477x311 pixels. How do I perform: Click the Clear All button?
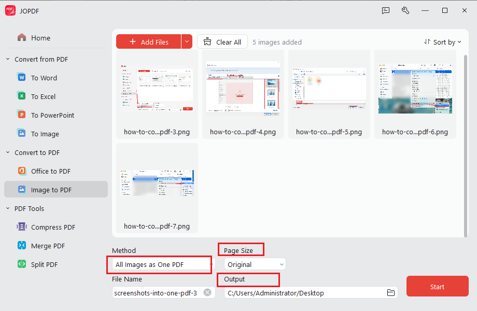pyautogui.click(x=222, y=41)
